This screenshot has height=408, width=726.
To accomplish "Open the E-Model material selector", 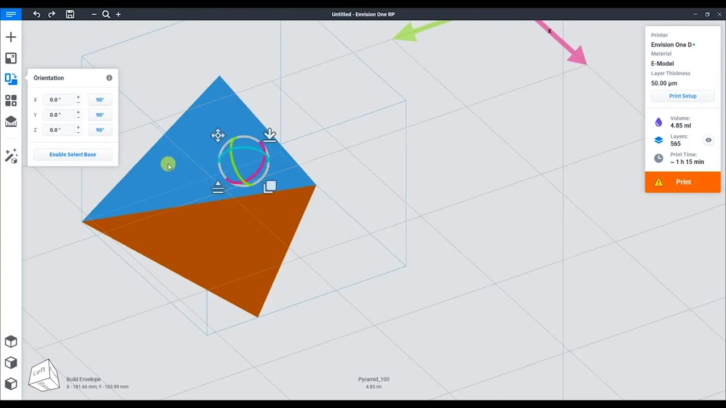I will [662, 63].
